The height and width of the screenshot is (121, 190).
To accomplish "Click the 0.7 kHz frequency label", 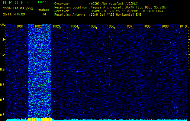I will [2, 100].
